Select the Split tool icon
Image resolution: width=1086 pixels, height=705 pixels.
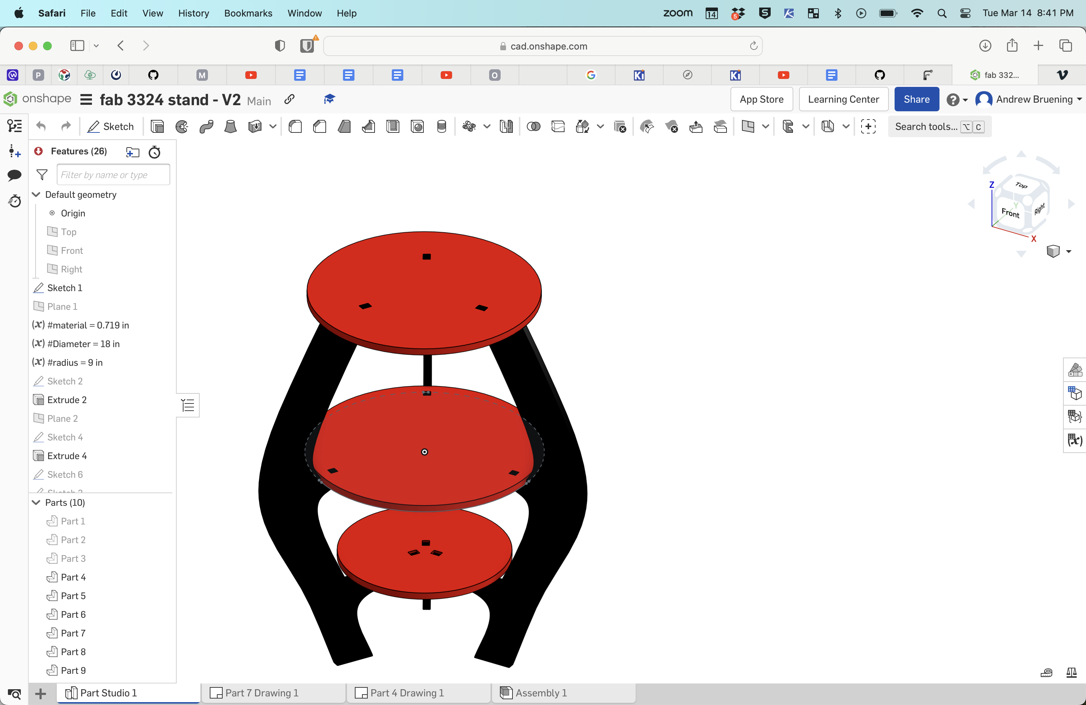click(558, 126)
